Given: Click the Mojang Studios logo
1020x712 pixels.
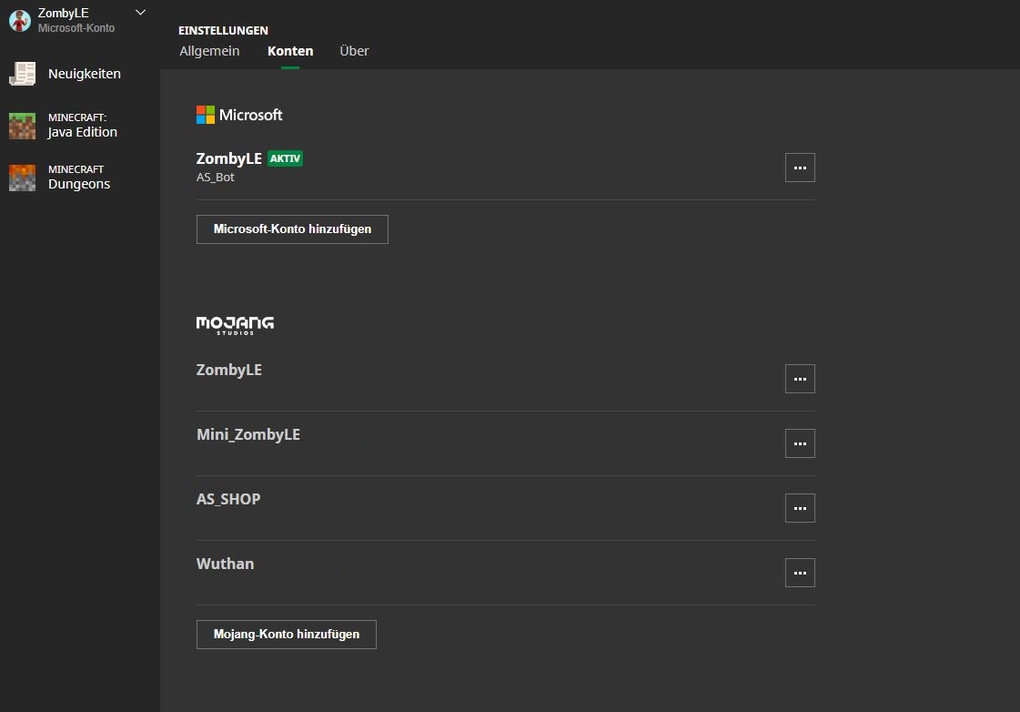Looking at the screenshot, I should tap(235, 325).
